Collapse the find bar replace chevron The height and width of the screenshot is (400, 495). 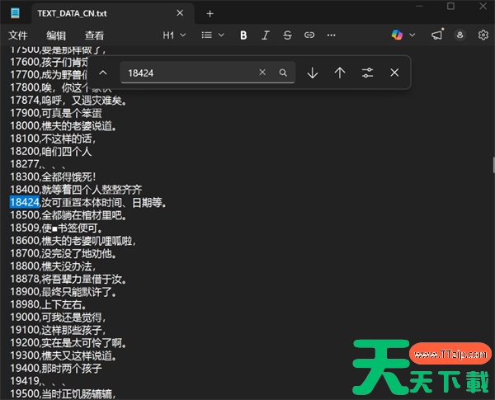click(103, 73)
